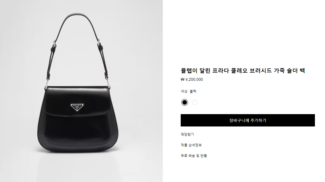
Task: Click the 블랙 color name text
Action: click(193, 91)
